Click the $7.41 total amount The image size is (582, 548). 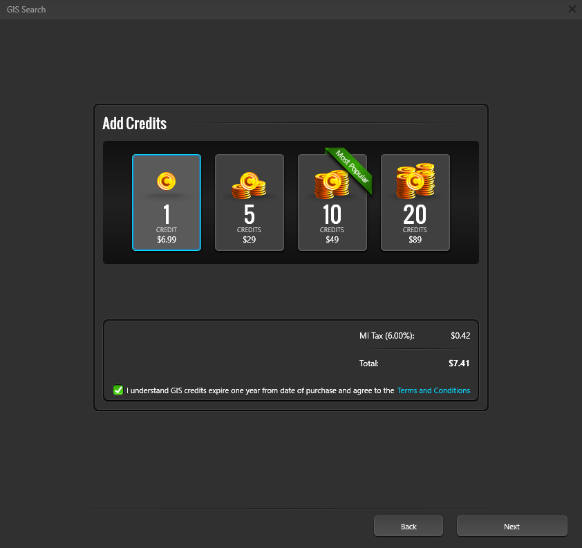point(458,363)
